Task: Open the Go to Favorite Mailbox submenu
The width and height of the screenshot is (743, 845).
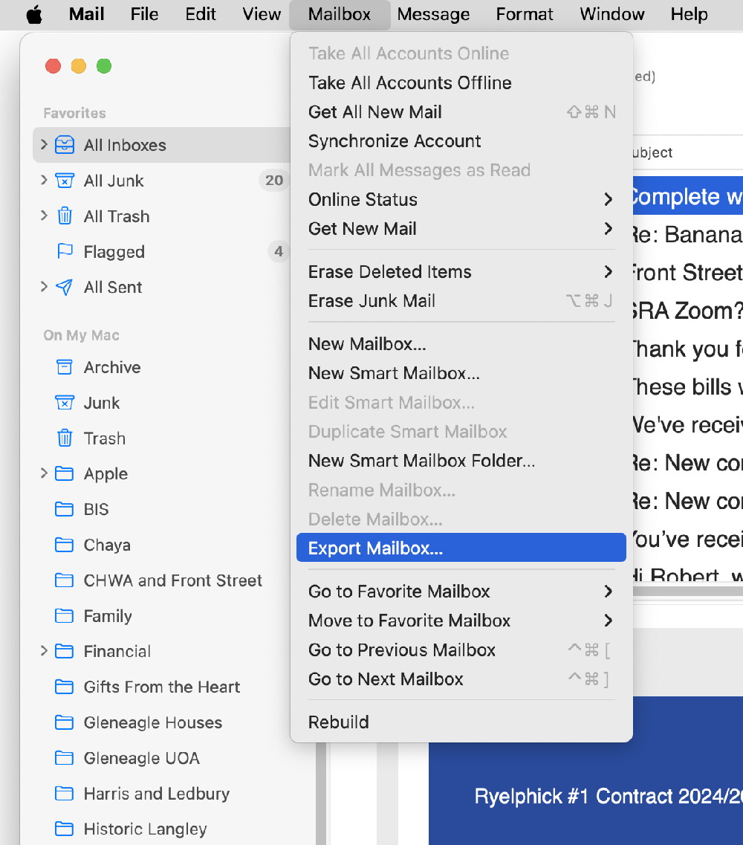Action: pos(461,591)
